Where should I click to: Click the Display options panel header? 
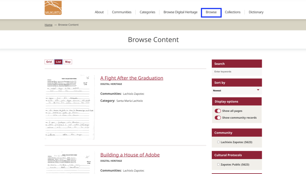click(x=237, y=101)
